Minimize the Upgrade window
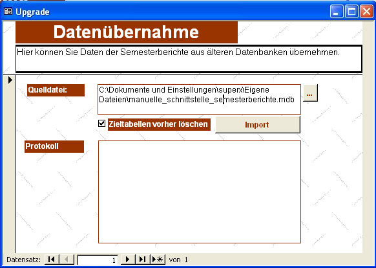Screen dimensions: 376x268 336,11
